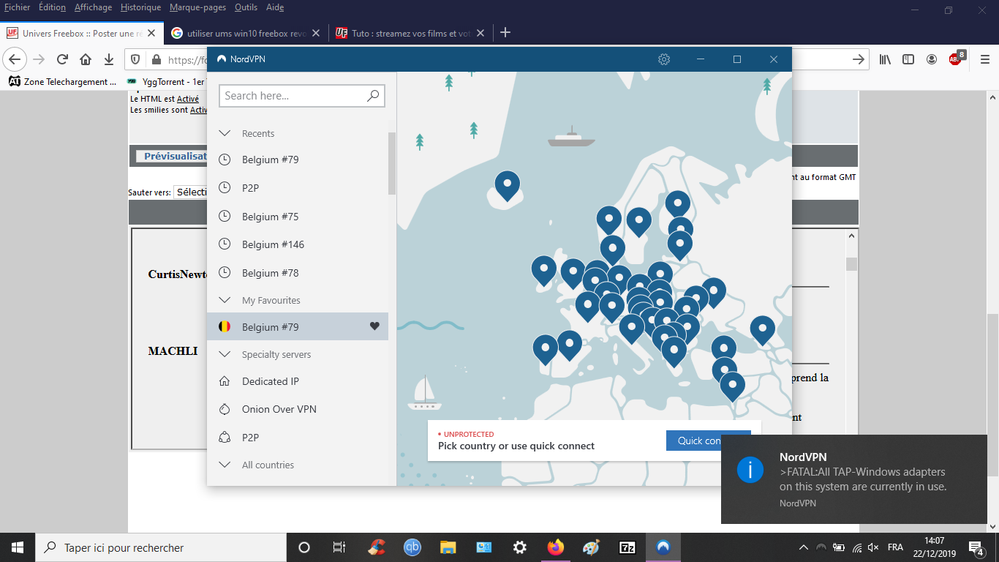The width and height of the screenshot is (999, 562).
Task: Open the Firefox hamburger menu
Action: click(x=985, y=59)
